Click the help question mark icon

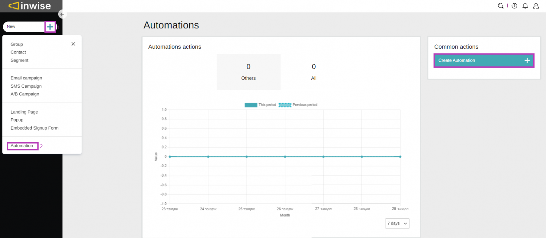[514, 5]
